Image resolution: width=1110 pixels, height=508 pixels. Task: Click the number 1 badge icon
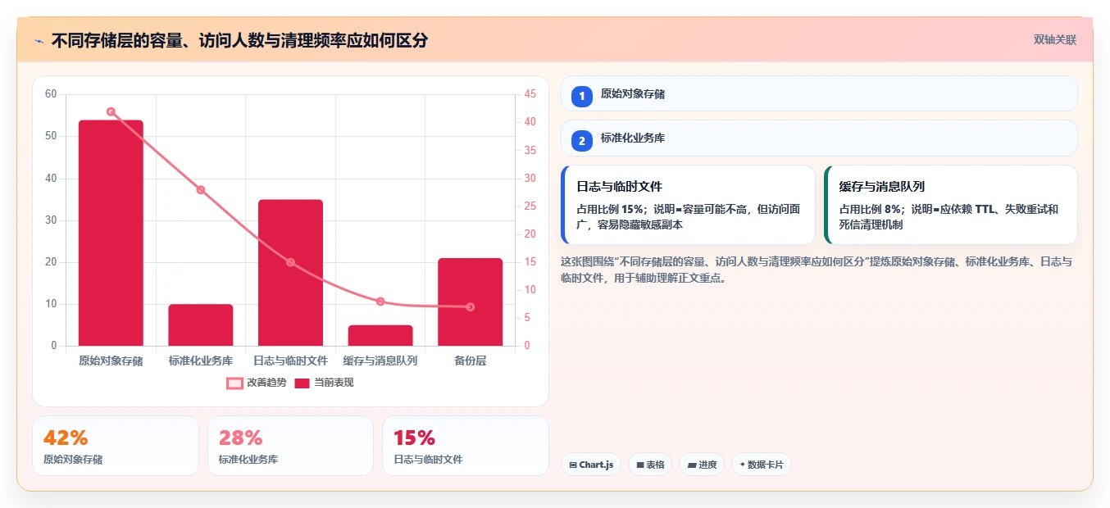(x=582, y=96)
